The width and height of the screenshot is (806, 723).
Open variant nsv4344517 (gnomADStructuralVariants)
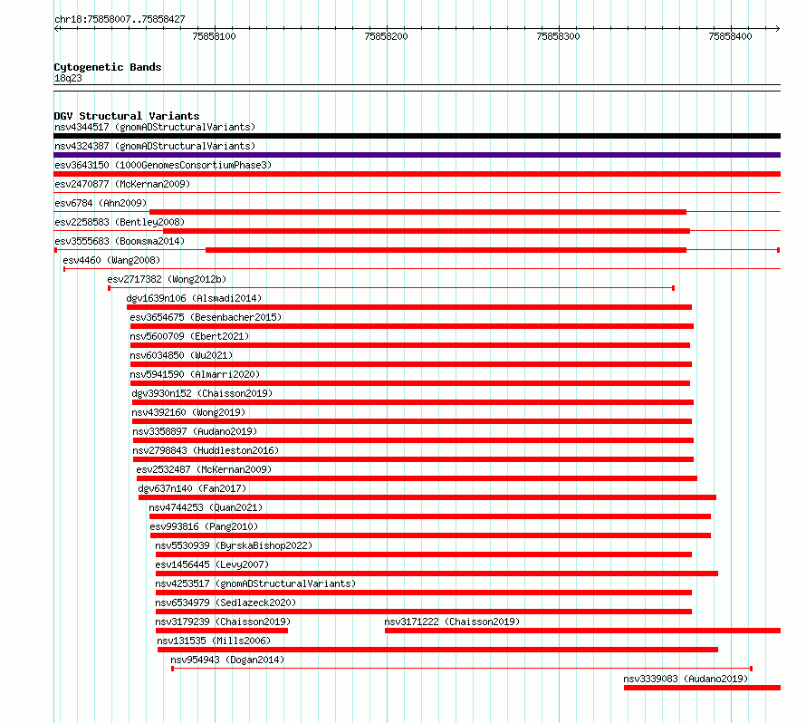(155, 127)
